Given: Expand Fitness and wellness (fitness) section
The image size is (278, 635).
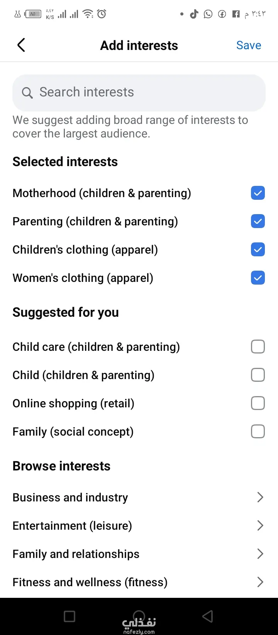Looking at the screenshot, I should [260, 582].
